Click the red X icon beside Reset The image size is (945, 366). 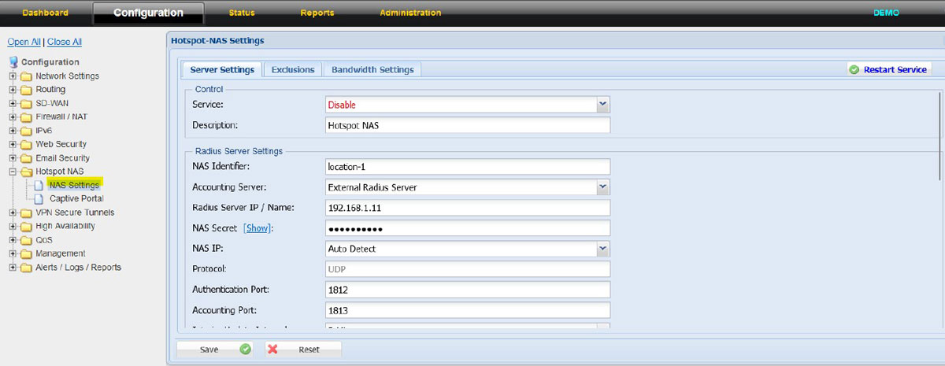tap(273, 349)
